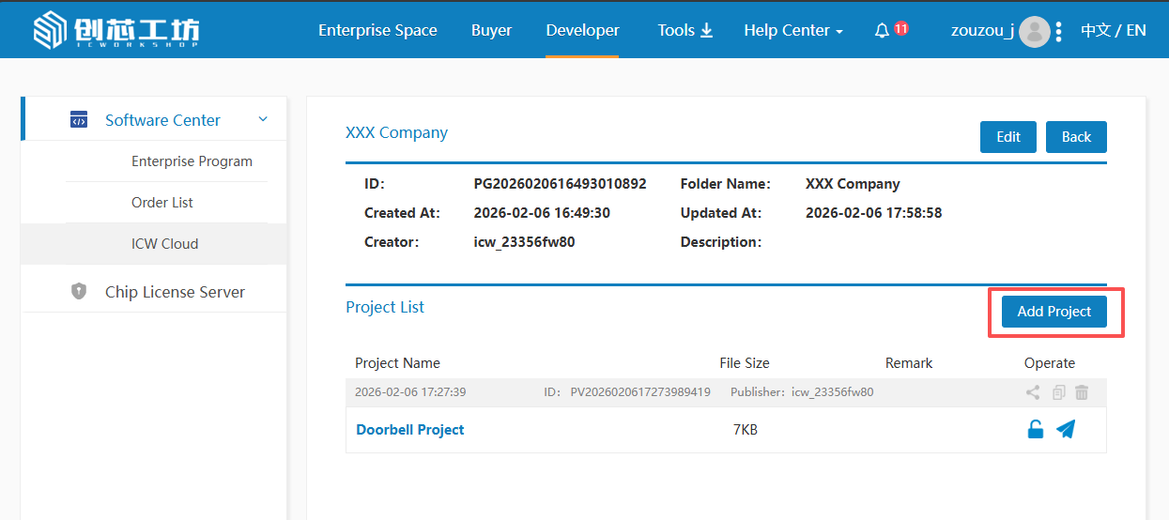This screenshot has width=1169, height=520.
Task: Collapse the Software Center chevron
Action: coord(263,119)
